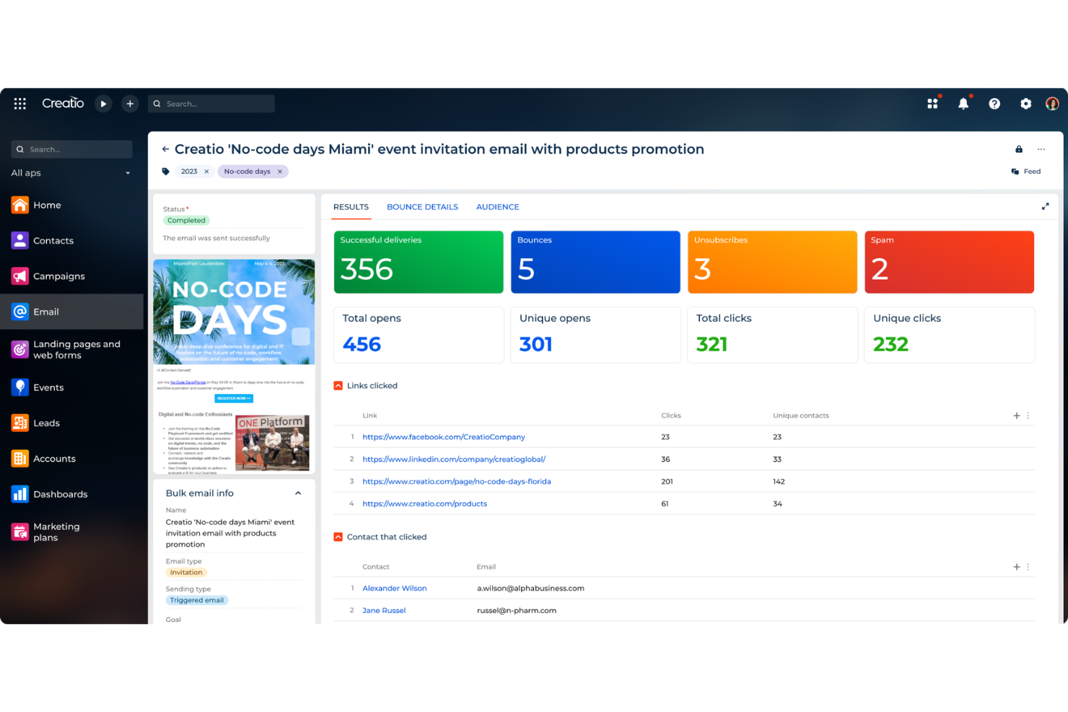Image resolution: width=1068 pixels, height=712 pixels.
Task: Click the Total clicks metric card
Action: coord(772,335)
